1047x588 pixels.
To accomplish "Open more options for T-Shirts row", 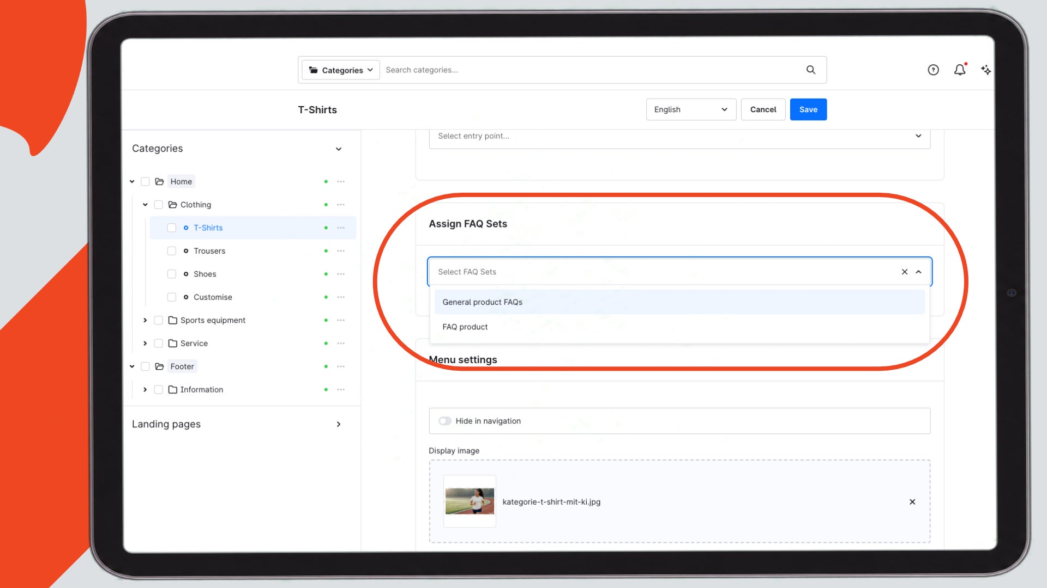I will click(341, 228).
